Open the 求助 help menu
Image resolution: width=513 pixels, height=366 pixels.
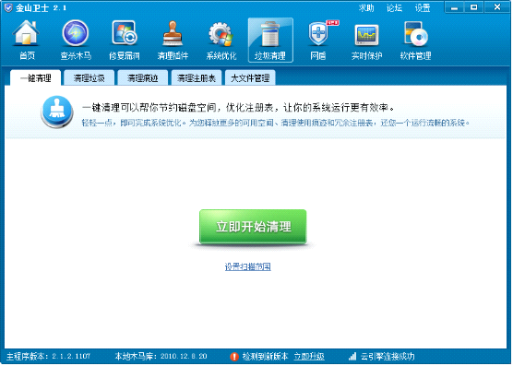tap(366, 8)
